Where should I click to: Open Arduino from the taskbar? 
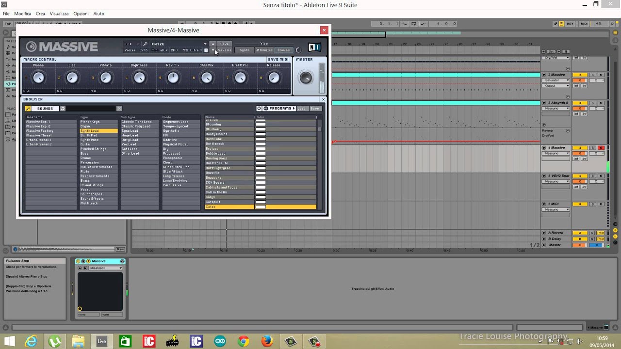pos(220,341)
